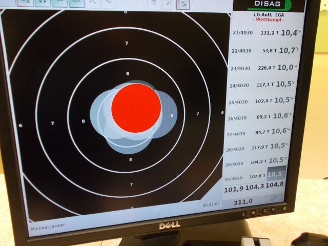Viewport: 328px width, 246px height.
Task: Select shot row 29/4030
Action: pos(257,162)
